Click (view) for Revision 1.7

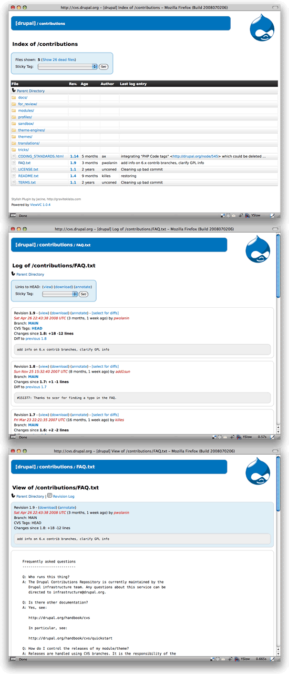(x=44, y=415)
